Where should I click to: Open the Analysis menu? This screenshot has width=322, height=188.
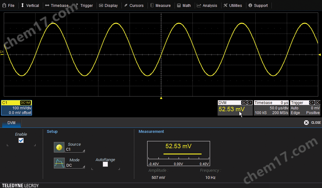[x=207, y=6]
